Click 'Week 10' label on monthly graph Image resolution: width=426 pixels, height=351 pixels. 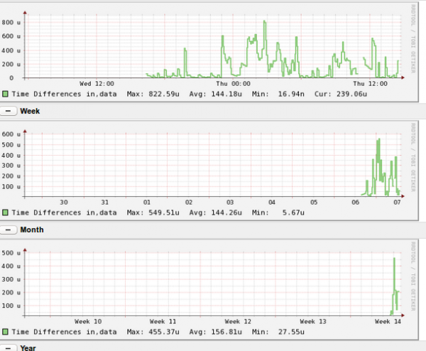pyautogui.click(x=87, y=321)
